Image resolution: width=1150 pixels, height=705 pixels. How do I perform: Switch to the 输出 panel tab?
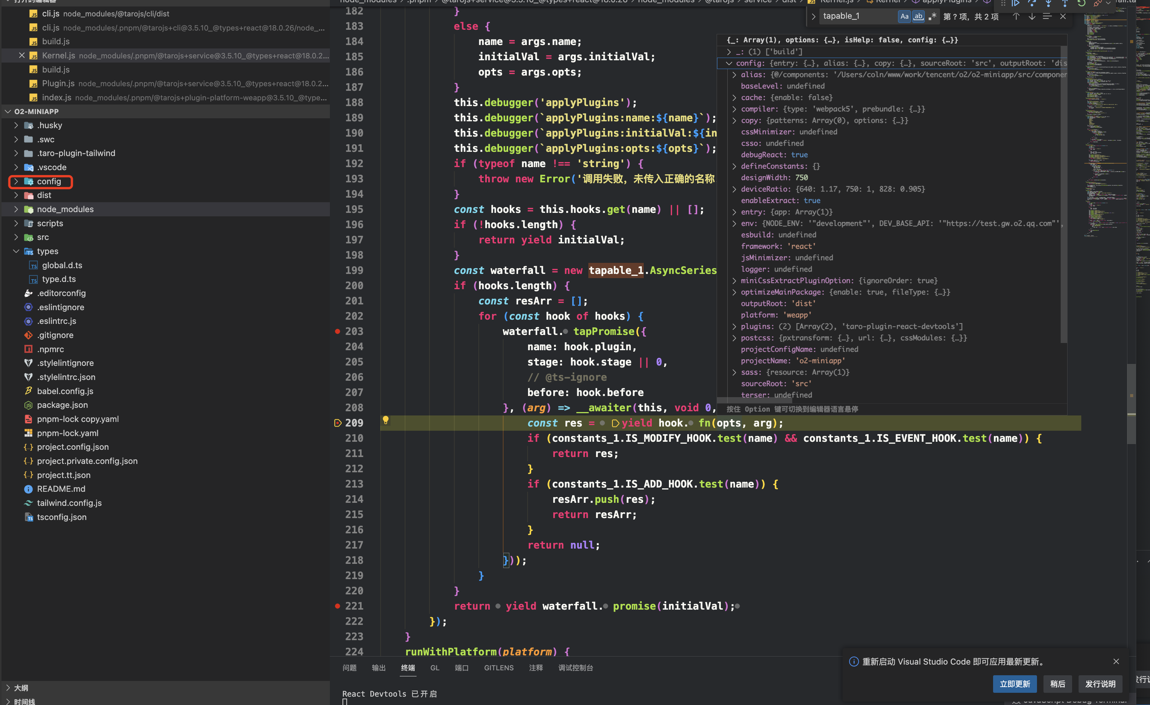pos(378,668)
